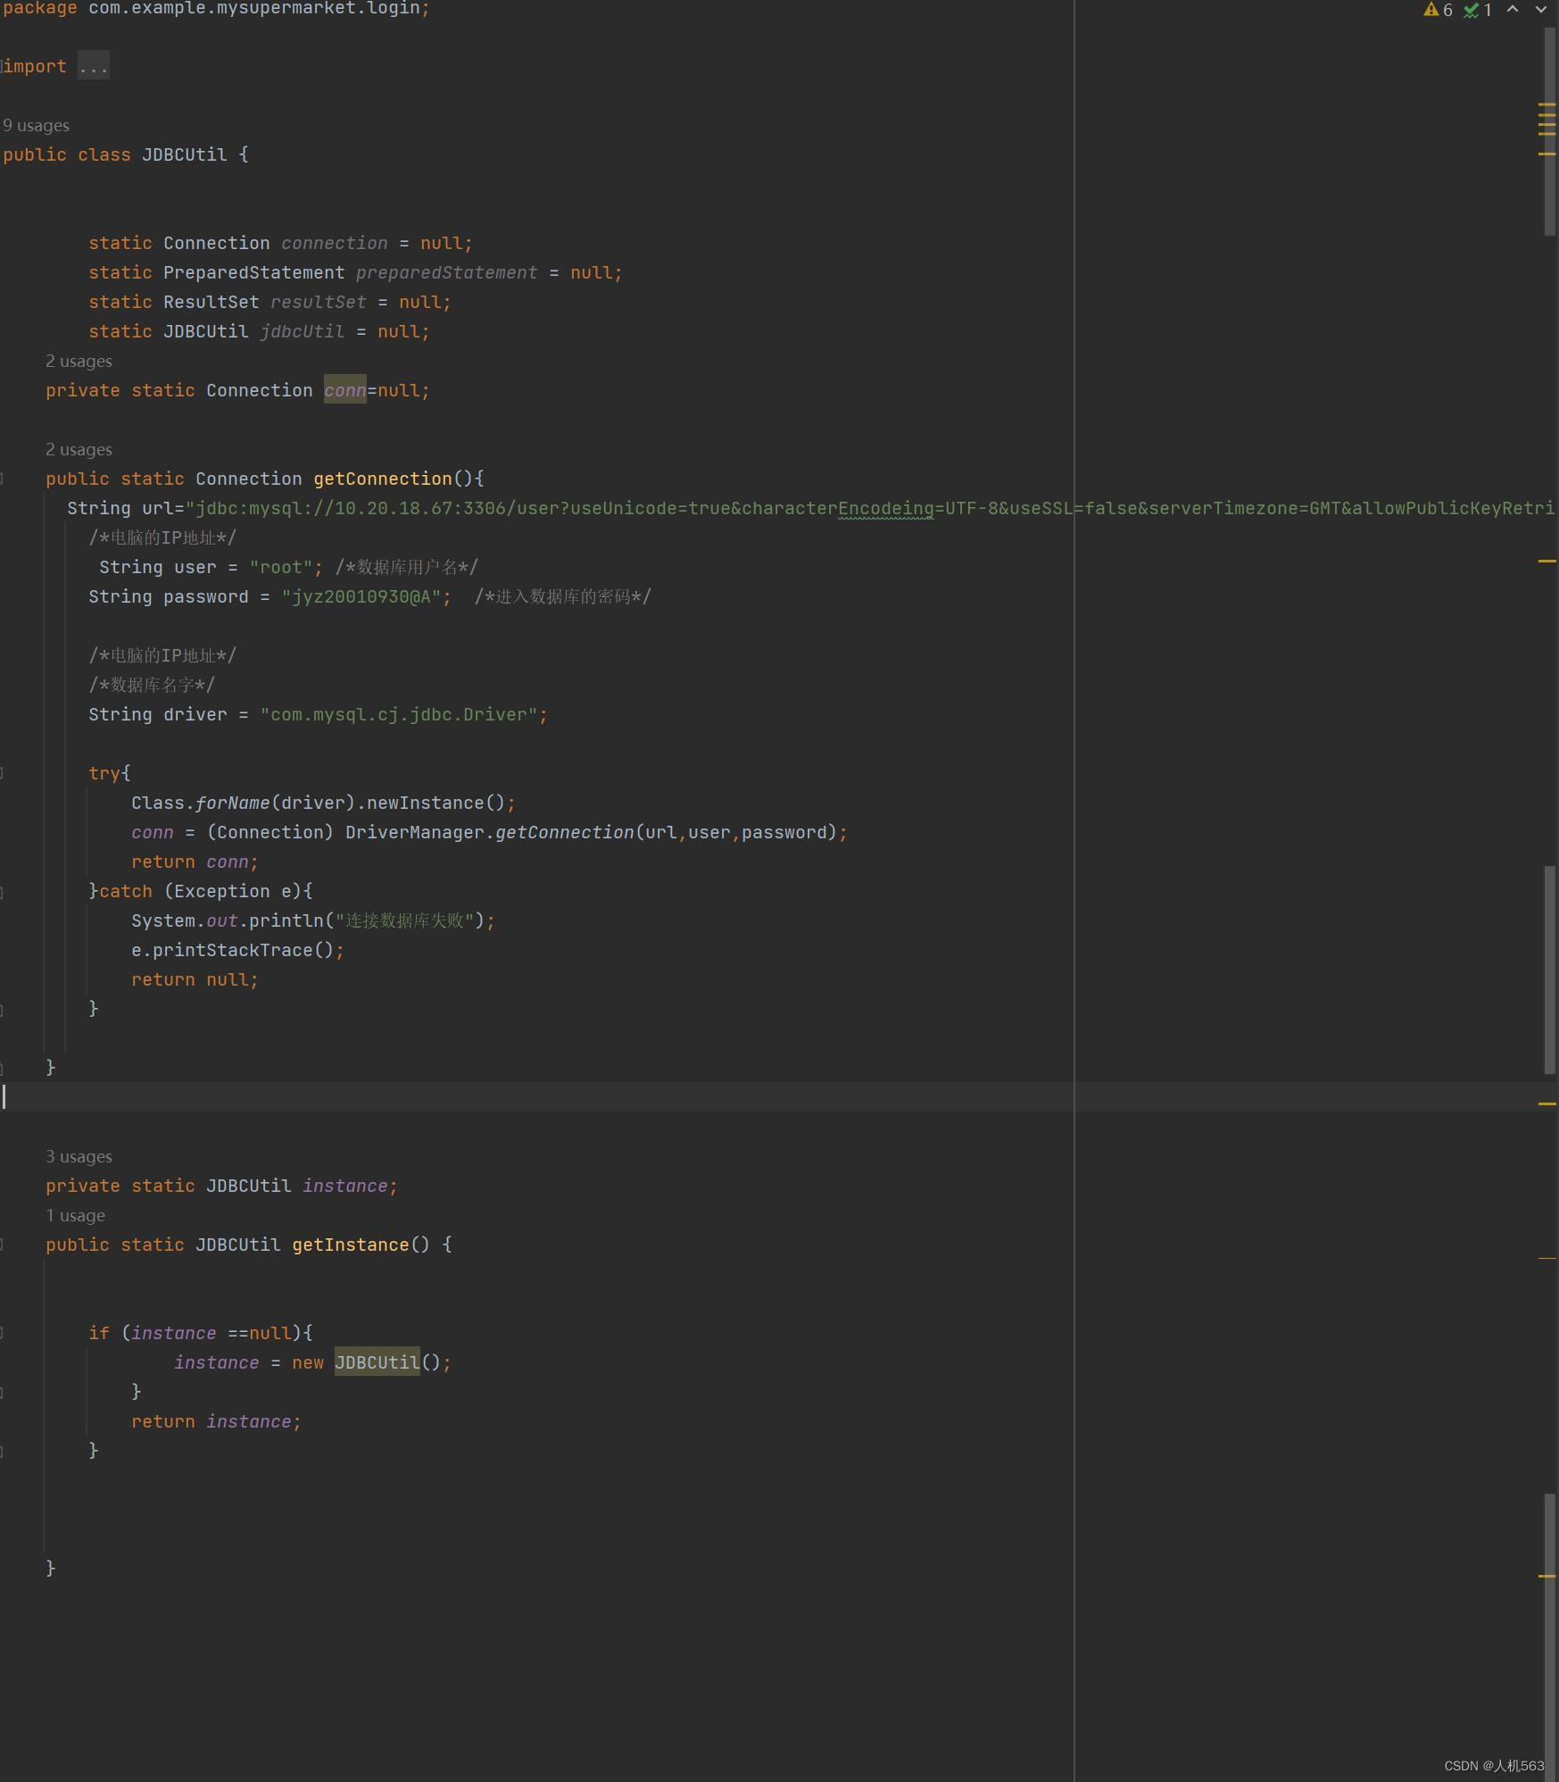
Task: Place the caret on the highlighted conn variable
Action: click(344, 390)
